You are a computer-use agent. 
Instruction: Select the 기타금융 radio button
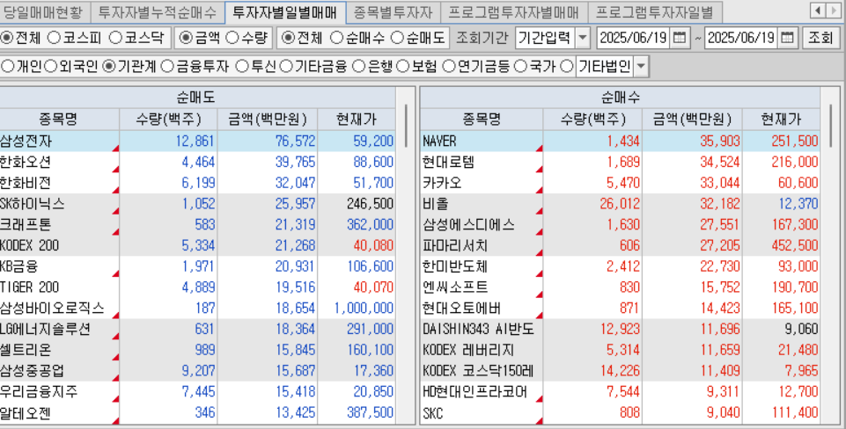coord(286,66)
